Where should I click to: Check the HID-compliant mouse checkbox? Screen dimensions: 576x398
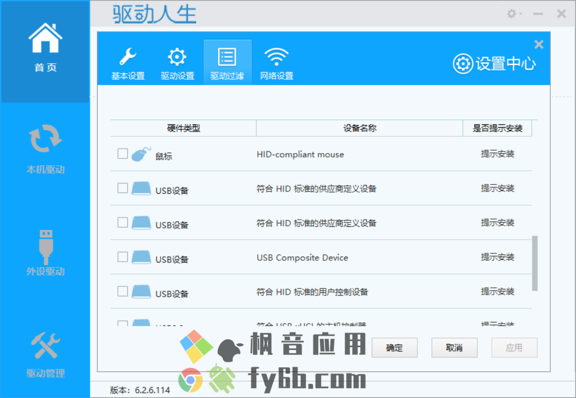[123, 154]
